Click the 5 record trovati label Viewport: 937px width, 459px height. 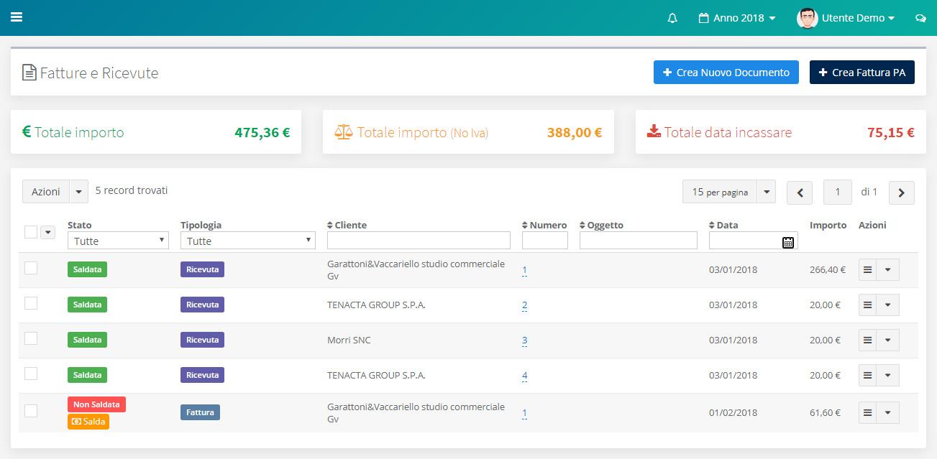tap(132, 190)
